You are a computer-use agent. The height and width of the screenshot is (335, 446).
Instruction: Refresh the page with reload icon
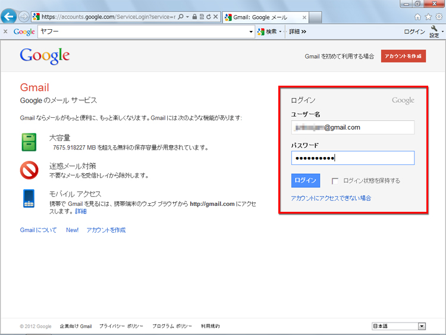coord(209,17)
